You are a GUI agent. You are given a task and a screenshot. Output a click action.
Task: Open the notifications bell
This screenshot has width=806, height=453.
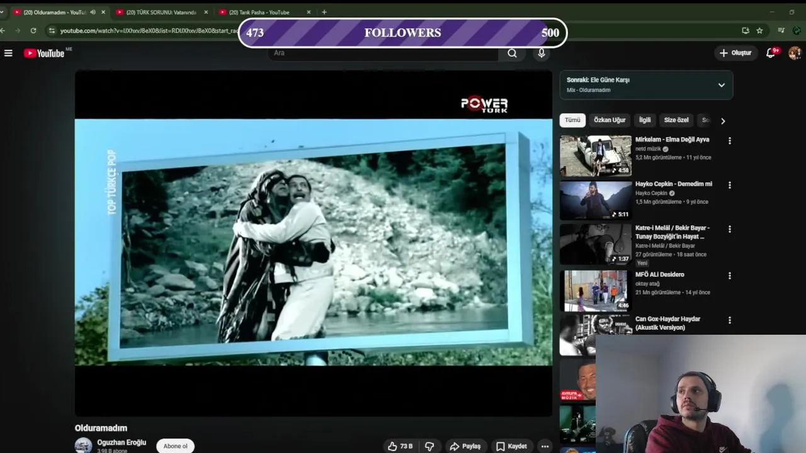tap(771, 53)
